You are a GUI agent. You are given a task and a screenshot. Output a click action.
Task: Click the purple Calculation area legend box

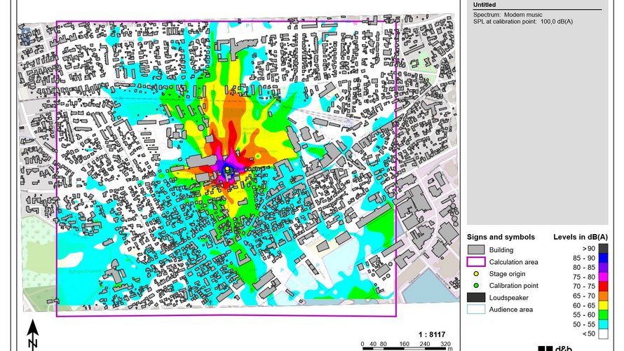pos(476,261)
